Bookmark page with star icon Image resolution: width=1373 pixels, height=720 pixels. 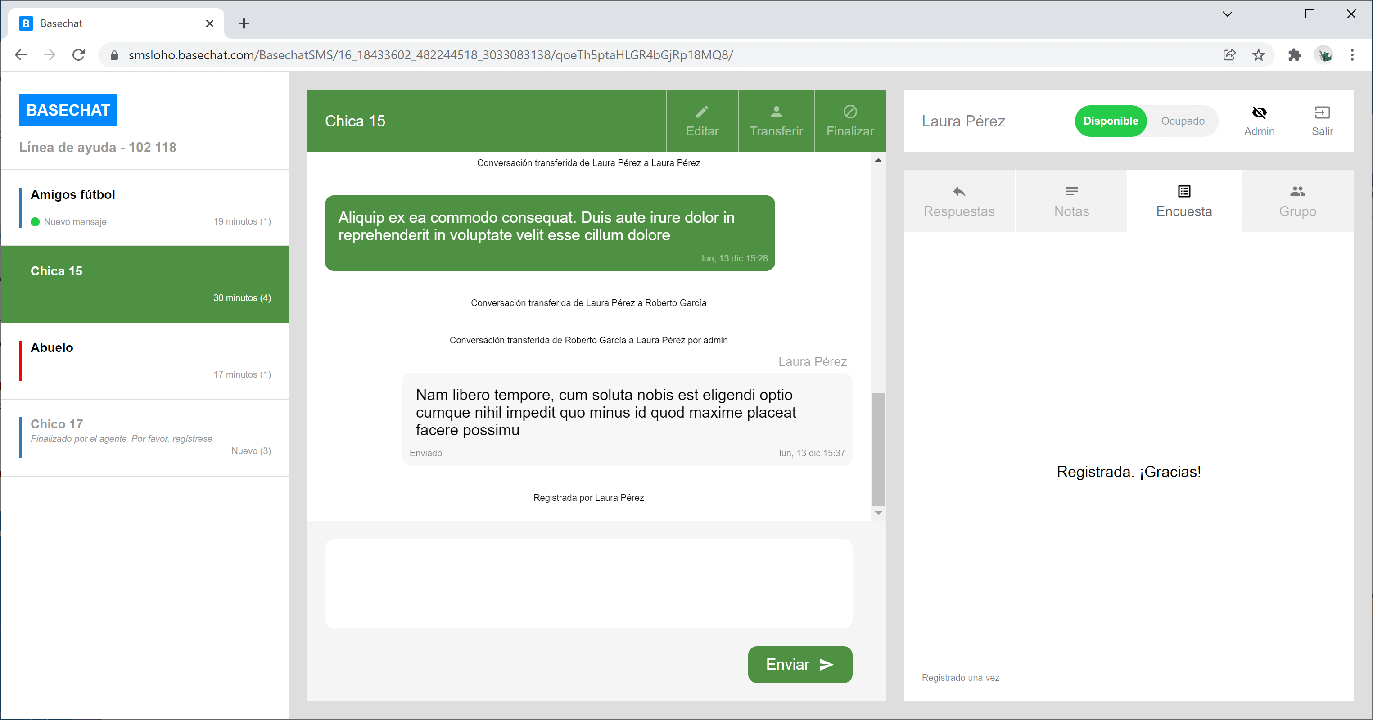tap(1258, 55)
